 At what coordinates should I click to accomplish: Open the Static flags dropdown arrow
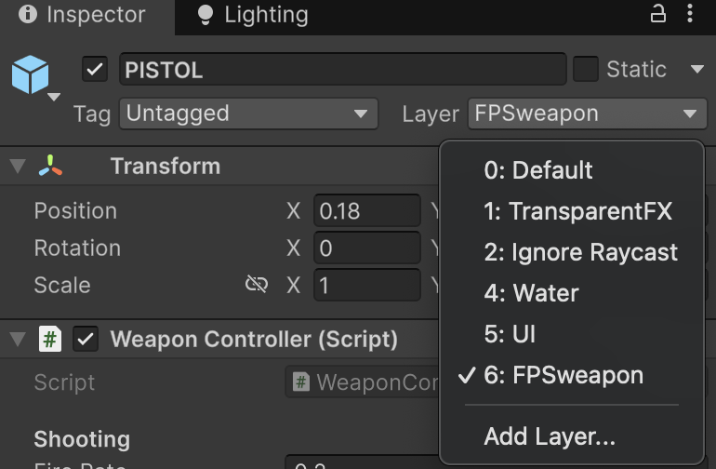[696, 70]
